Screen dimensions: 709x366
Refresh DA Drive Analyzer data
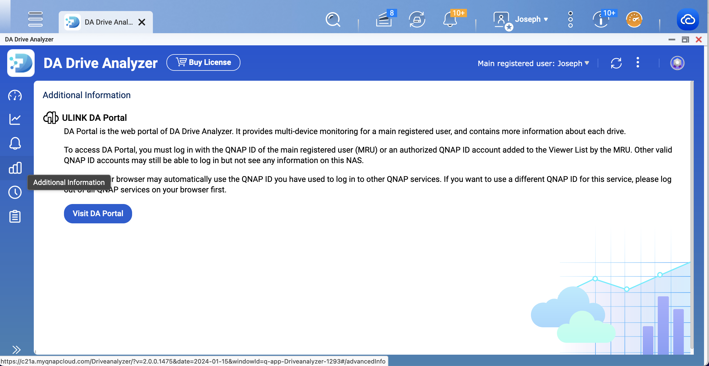616,63
